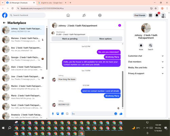Focus the Search Facebook field
The height and width of the screenshot is (136, 170).
click(27, 15)
